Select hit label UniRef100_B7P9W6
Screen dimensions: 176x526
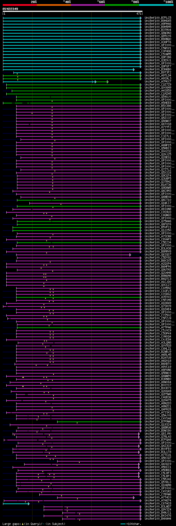[x=158, y=422]
